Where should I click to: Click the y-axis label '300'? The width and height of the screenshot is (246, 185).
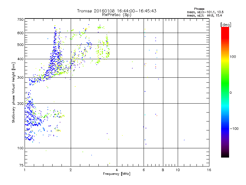tap(20, 77)
